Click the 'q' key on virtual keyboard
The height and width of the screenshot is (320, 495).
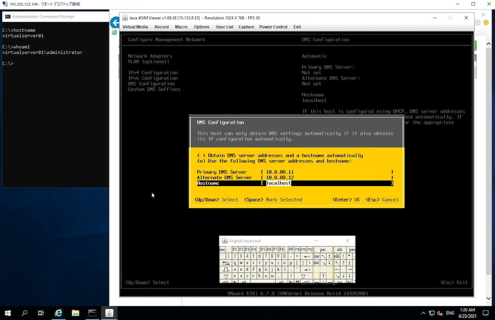click(x=235, y=263)
